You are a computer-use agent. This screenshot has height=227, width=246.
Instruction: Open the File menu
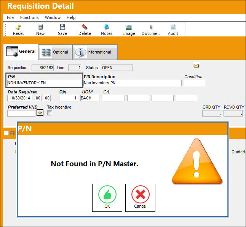point(10,17)
